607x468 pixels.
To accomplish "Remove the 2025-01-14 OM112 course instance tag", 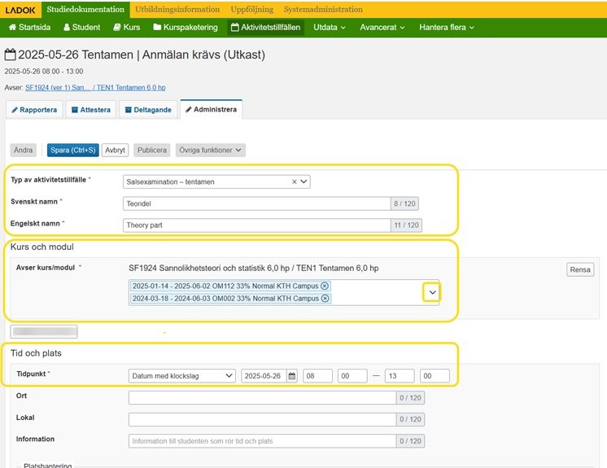I will 325,286.
